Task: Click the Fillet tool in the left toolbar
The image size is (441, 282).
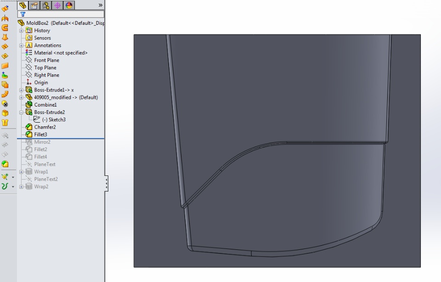Action: [5, 164]
